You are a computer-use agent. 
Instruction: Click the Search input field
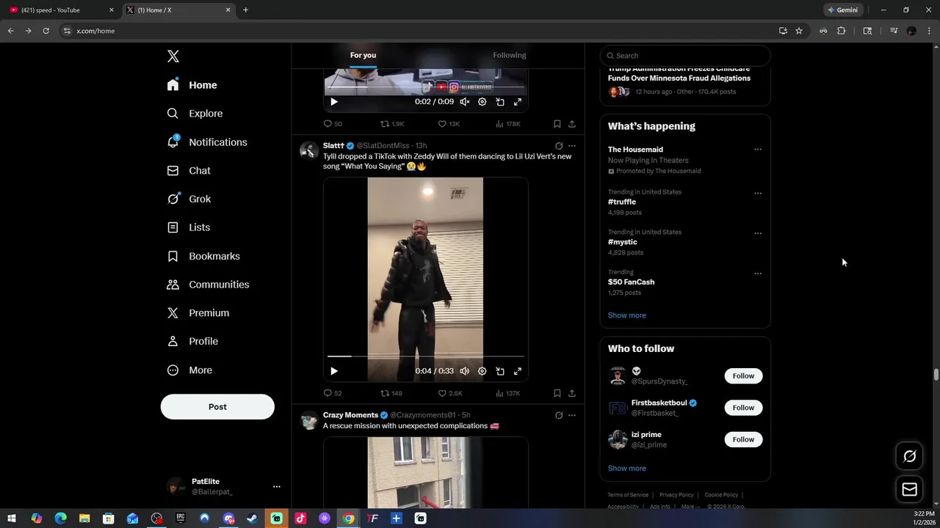coord(685,56)
